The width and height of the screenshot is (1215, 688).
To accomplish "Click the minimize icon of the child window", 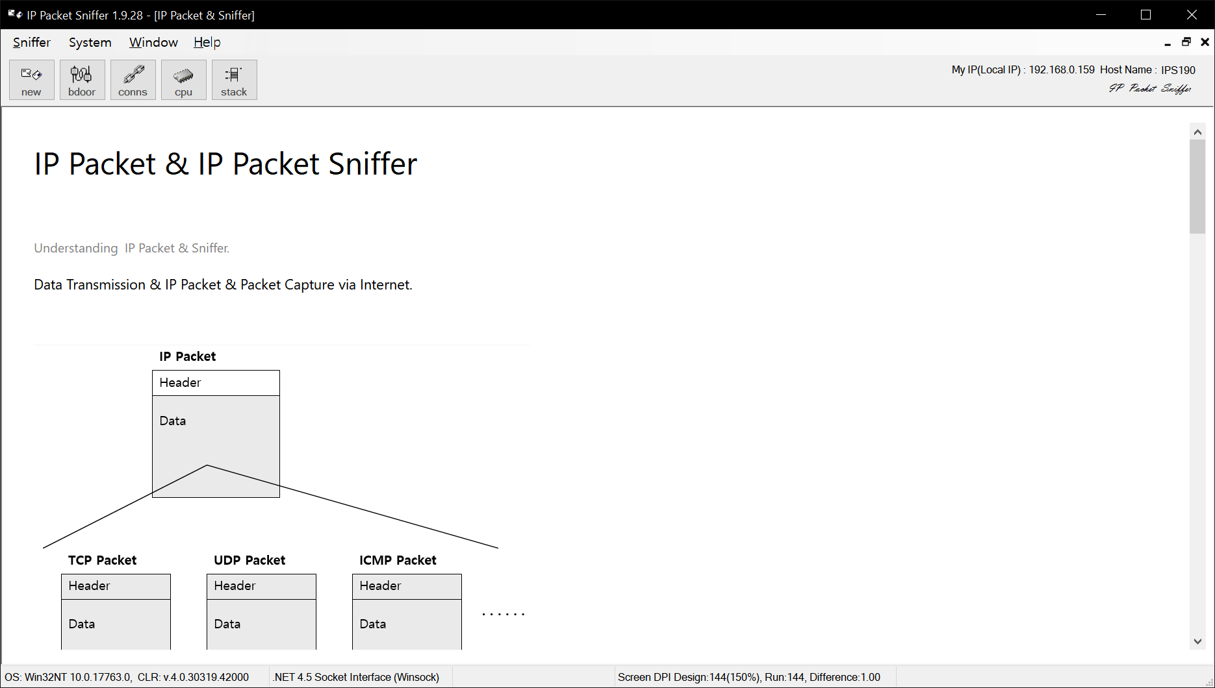I will tap(1167, 42).
